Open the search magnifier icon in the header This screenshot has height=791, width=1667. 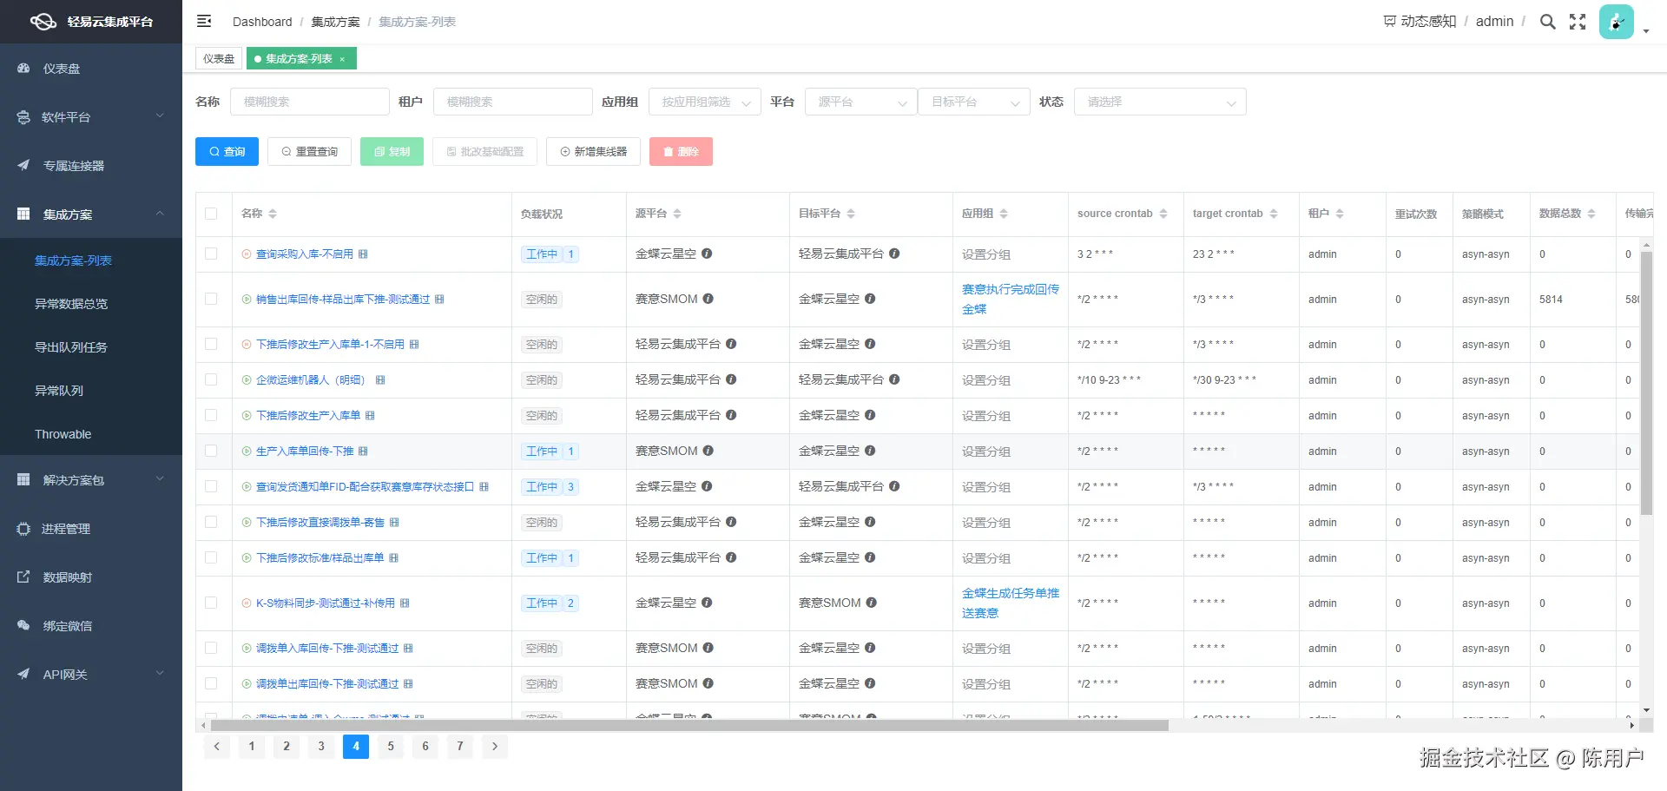click(x=1547, y=21)
